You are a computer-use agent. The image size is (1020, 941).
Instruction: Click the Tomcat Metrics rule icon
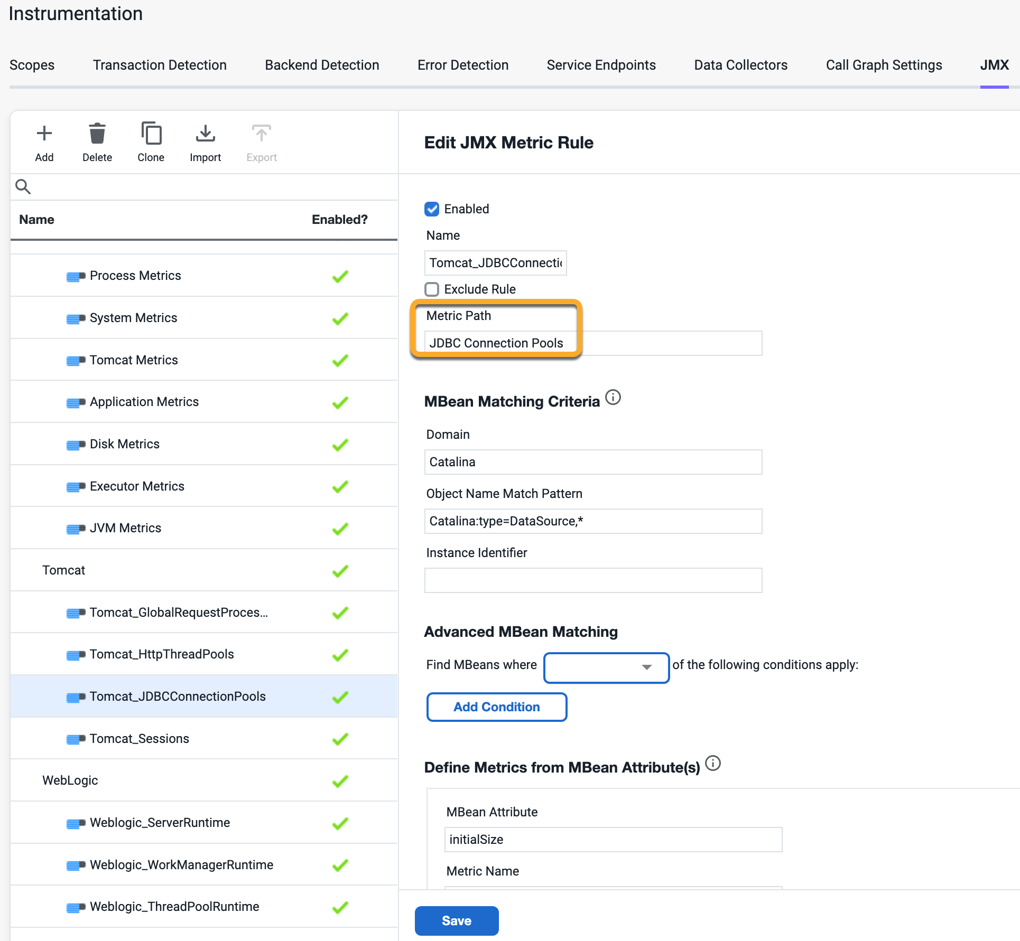click(76, 361)
